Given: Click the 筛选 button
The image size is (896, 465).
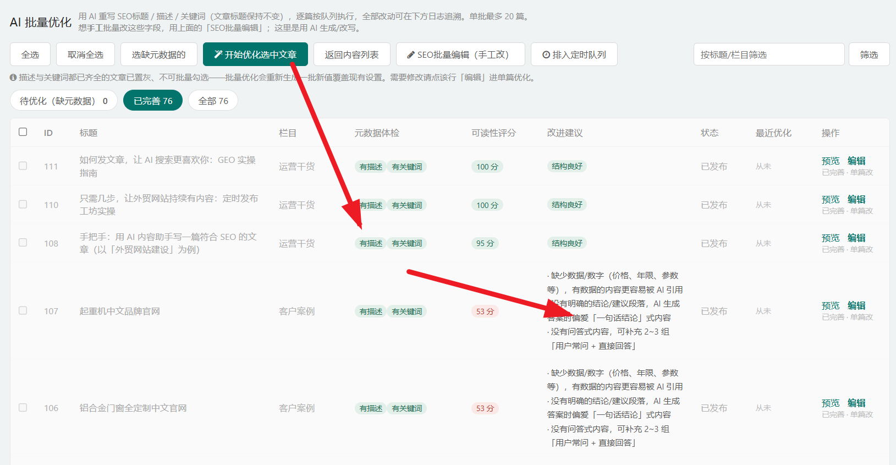Looking at the screenshot, I should pyautogui.click(x=869, y=54).
